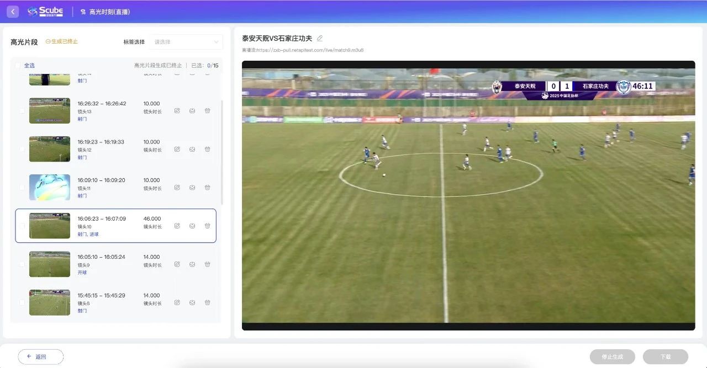
Task: Open thumbnail of clip 16:09:10 – 16:09:20
Action: pos(50,188)
